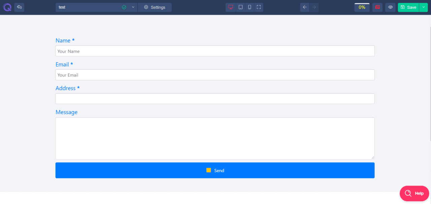Focus the Your Email input field
431x204 pixels.
pos(215,75)
